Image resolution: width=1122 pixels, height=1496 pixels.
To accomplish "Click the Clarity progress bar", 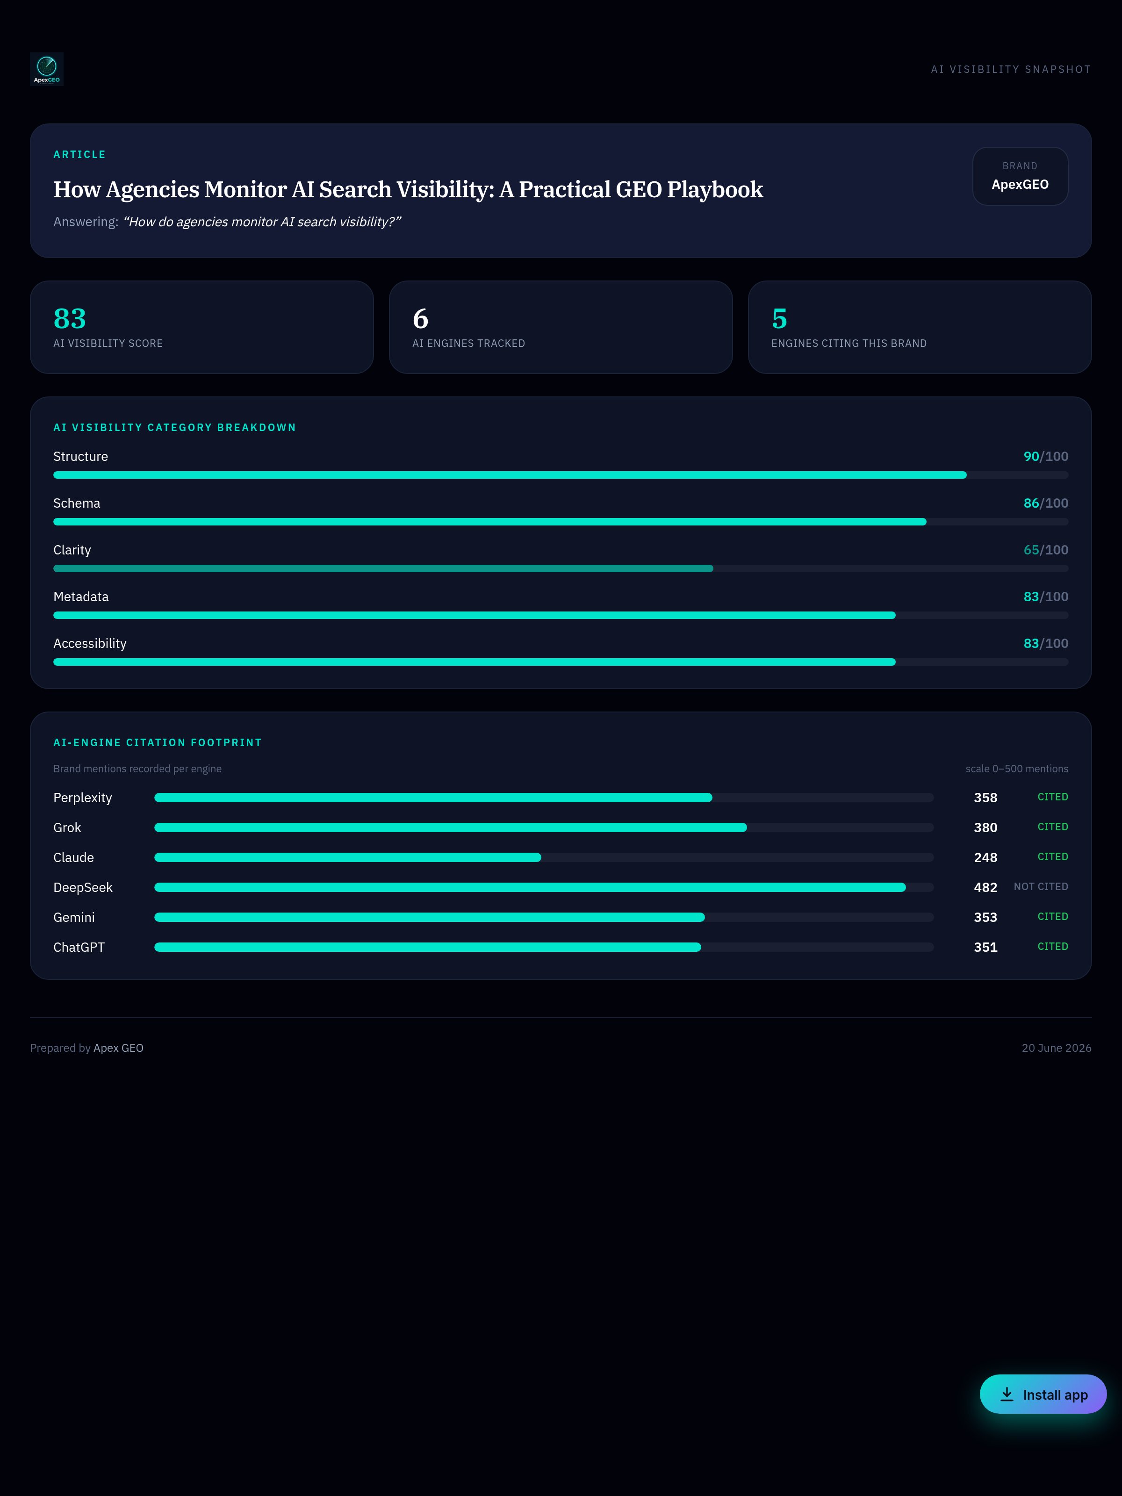I will (561, 569).
